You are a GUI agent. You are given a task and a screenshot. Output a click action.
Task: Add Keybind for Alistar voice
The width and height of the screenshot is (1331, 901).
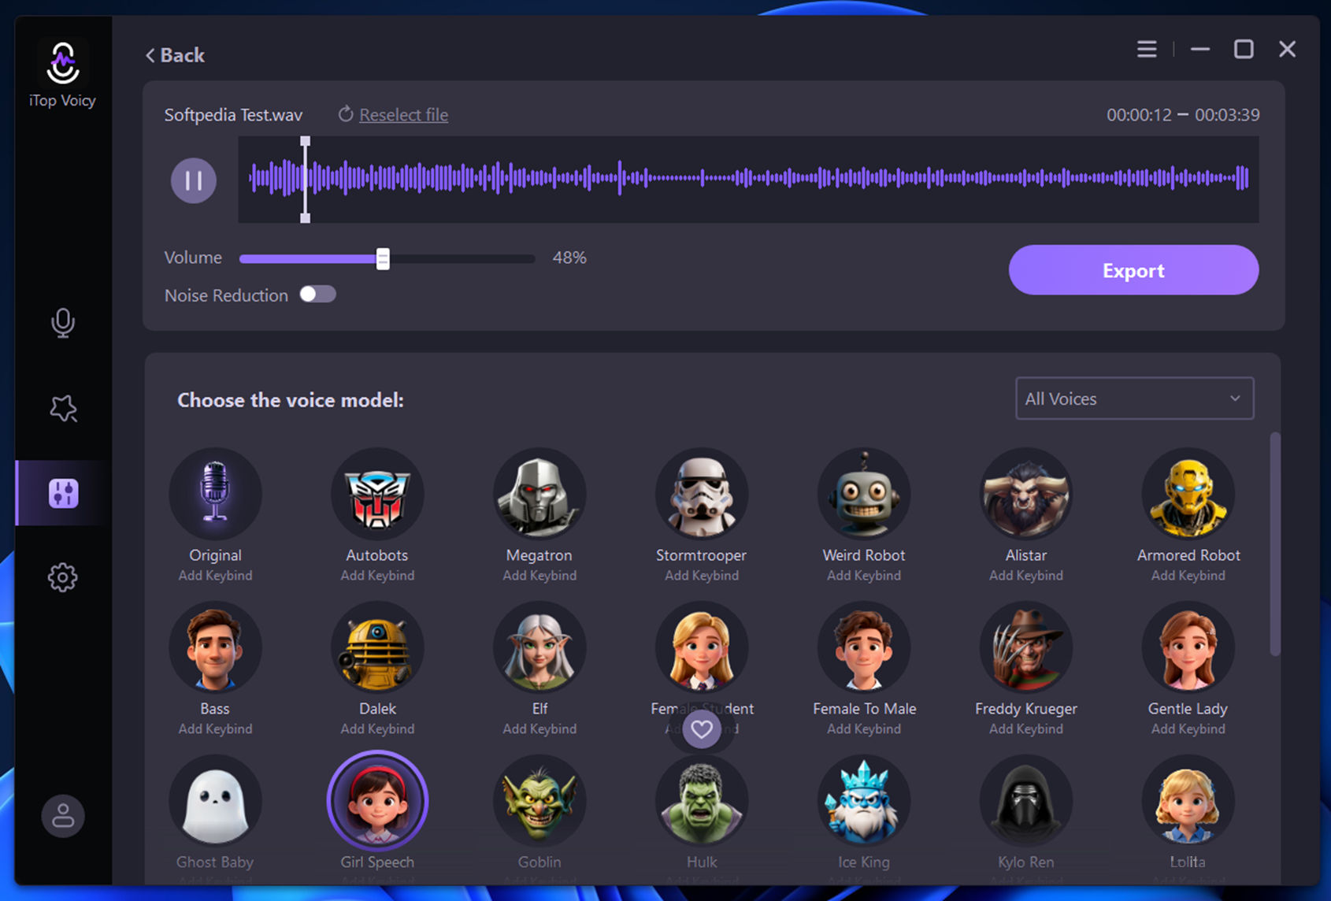(x=1026, y=576)
